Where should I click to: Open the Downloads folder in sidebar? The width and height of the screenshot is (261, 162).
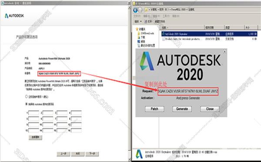point(141,37)
